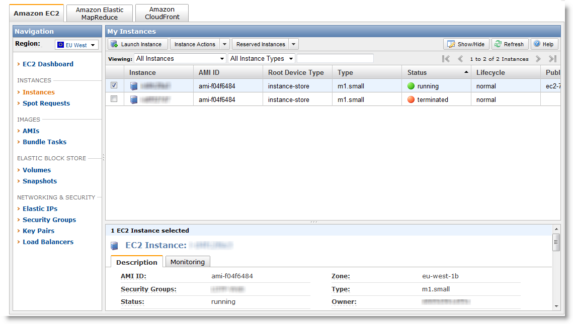Image resolution: width=573 pixels, height=324 pixels.
Task: Open Instance Actions dropdown arrow
Action: coord(225,44)
